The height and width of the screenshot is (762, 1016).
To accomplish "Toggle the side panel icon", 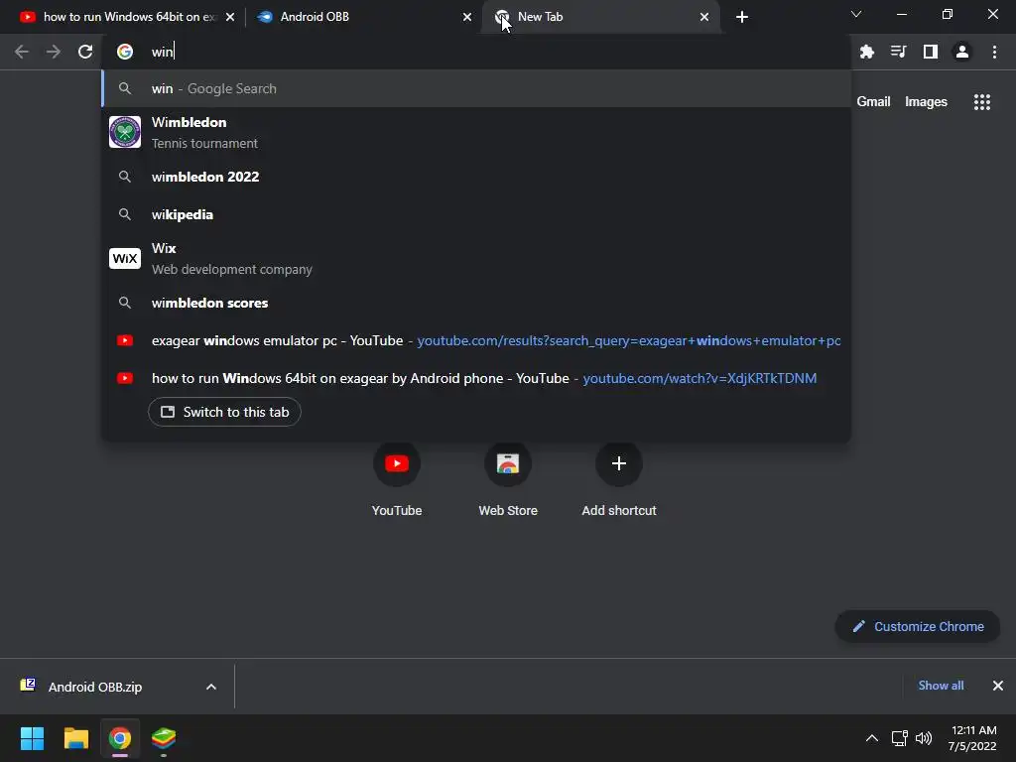I will point(931,52).
